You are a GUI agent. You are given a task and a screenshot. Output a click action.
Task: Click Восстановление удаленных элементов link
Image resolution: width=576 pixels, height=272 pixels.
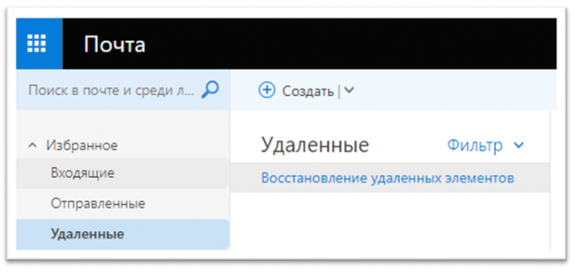tap(387, 178)
